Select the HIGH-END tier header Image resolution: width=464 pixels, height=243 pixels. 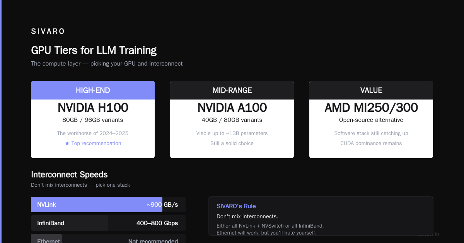[x=93, y=90]
